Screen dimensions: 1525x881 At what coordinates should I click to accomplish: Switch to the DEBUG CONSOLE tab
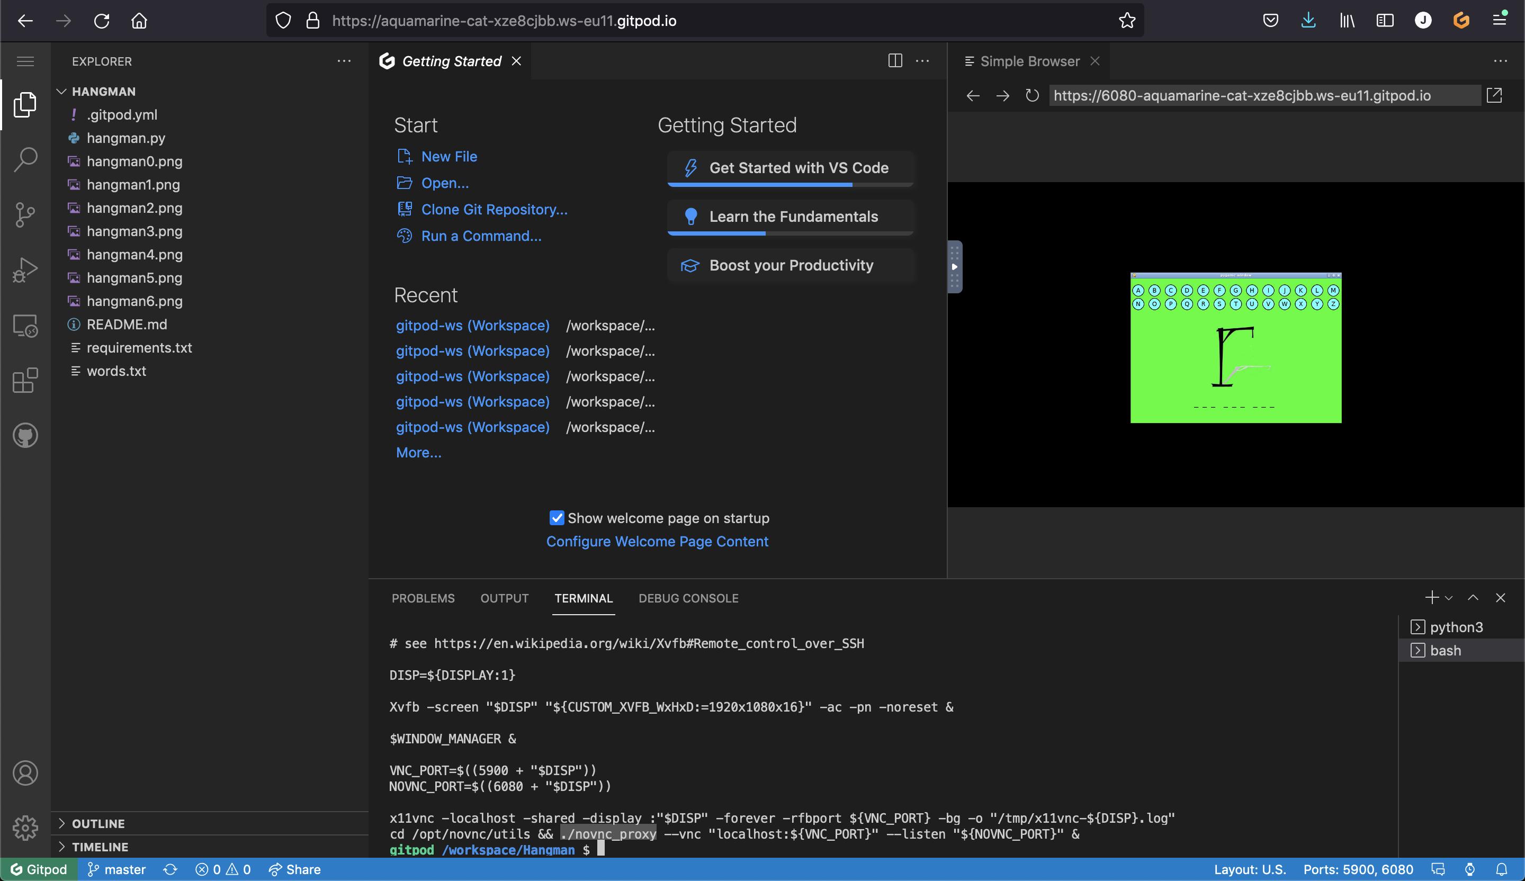coord(688,598)
